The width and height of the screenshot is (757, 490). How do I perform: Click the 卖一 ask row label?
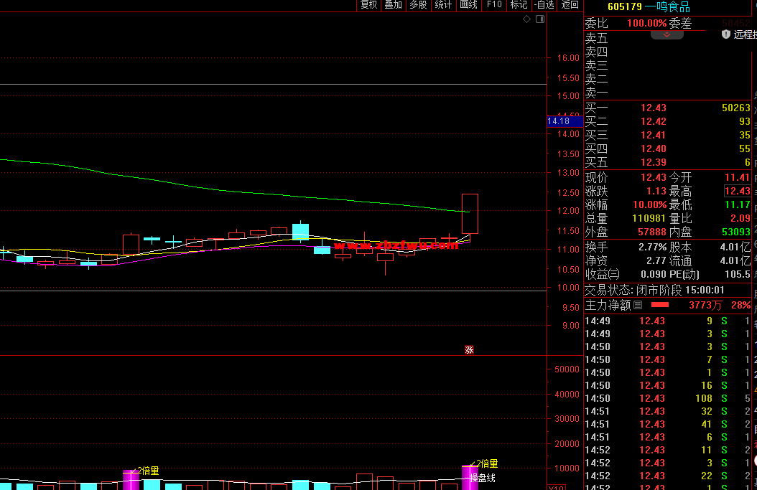click(597, 93)
